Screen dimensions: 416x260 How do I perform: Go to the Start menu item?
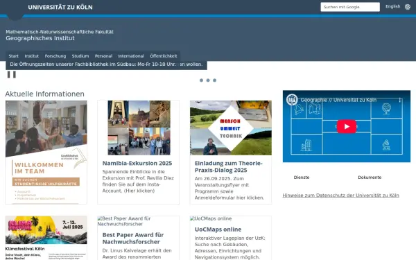(14, 56)
